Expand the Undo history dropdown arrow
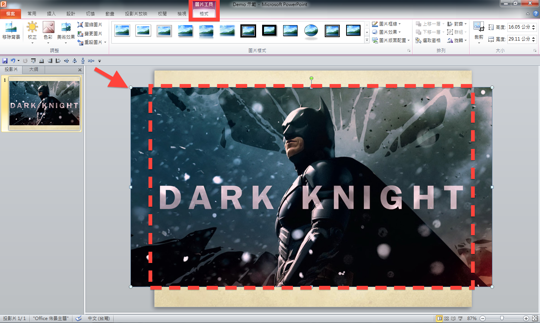540x323 pixels. pyautogui.click(x=18, y=61)
